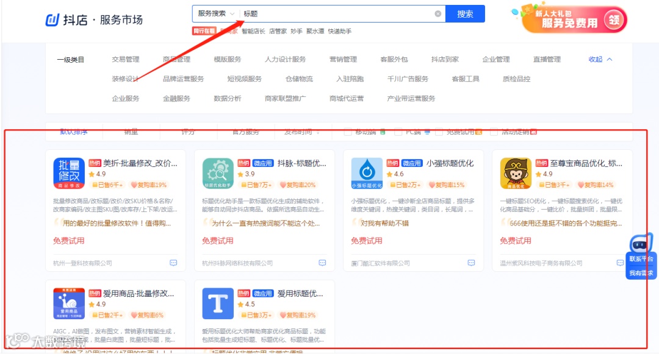Tick the PC端 checkbox

click(x=398, y=132)
